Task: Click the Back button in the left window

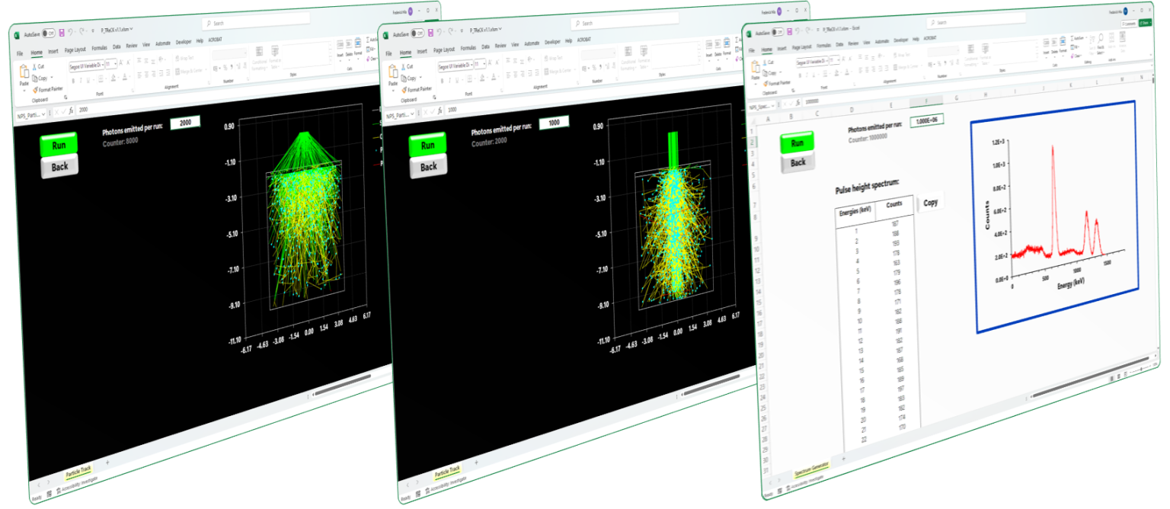Action: click(x=59, y=166)
